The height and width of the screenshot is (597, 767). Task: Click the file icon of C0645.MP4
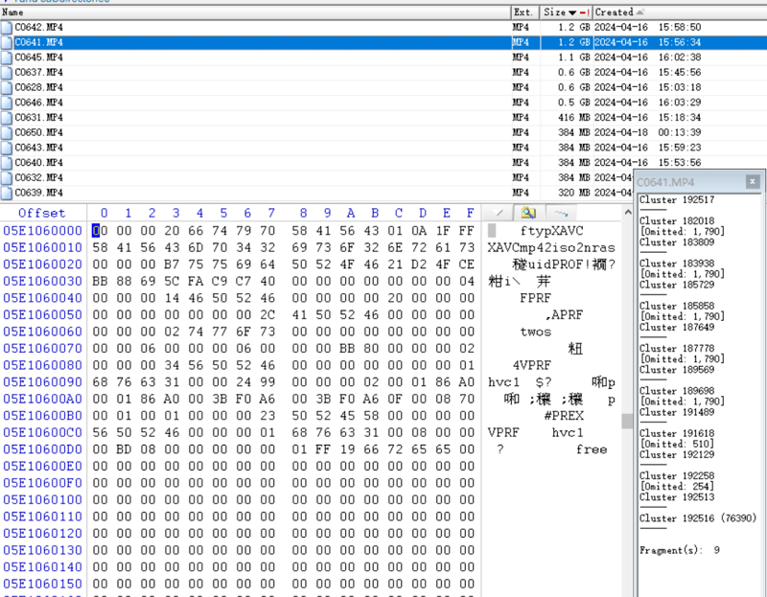tap(7, 57)
